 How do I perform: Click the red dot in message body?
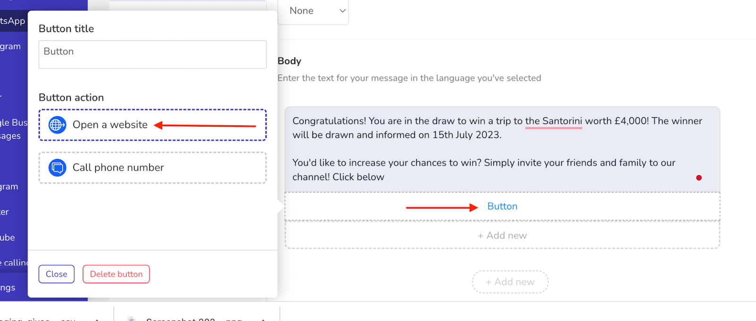click(699, 178)
